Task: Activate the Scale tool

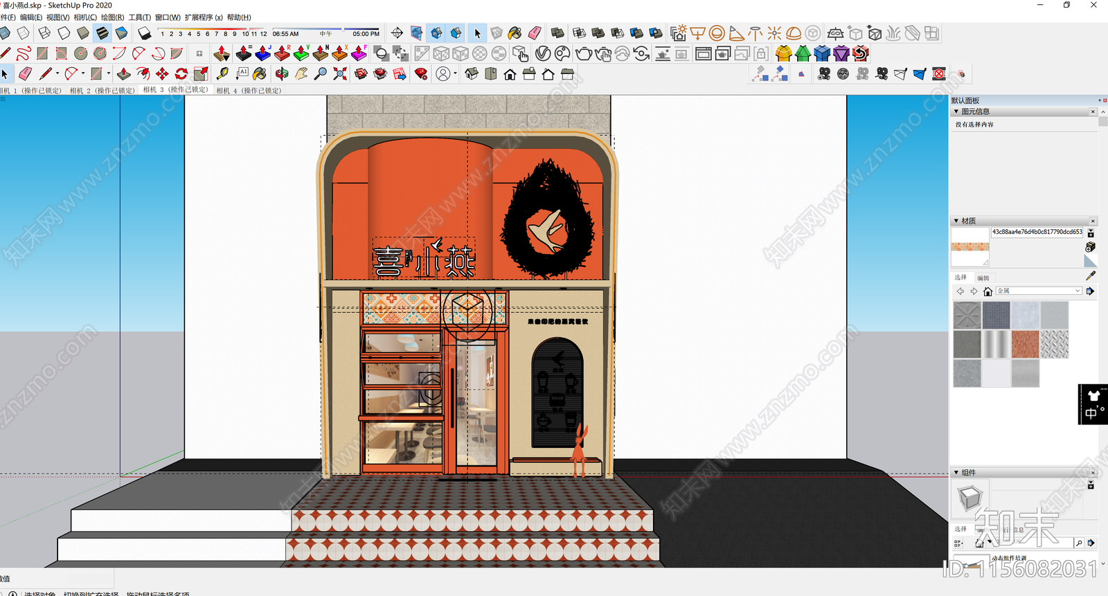Action: (x=201, y=73)
